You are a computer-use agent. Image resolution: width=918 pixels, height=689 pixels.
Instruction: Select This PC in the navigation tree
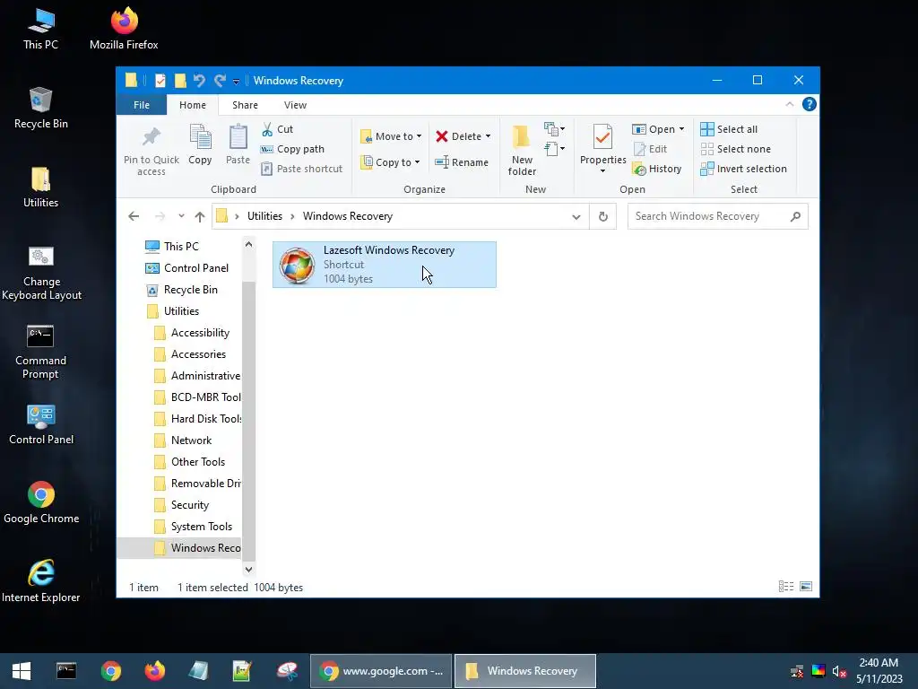pos(181,247)
